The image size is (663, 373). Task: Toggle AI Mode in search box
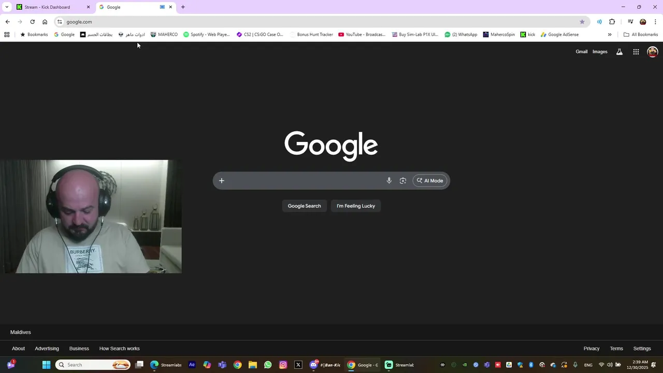pos(430,181)
